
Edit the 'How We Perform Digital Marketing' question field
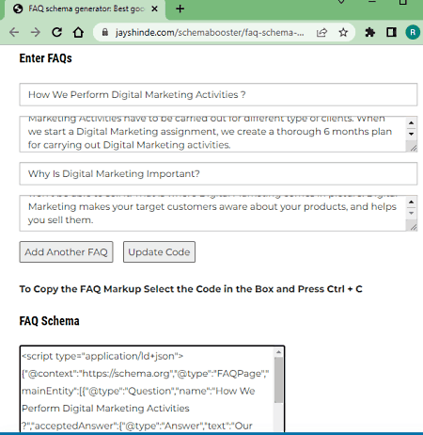pyautogui.click(x=218, y=94)
